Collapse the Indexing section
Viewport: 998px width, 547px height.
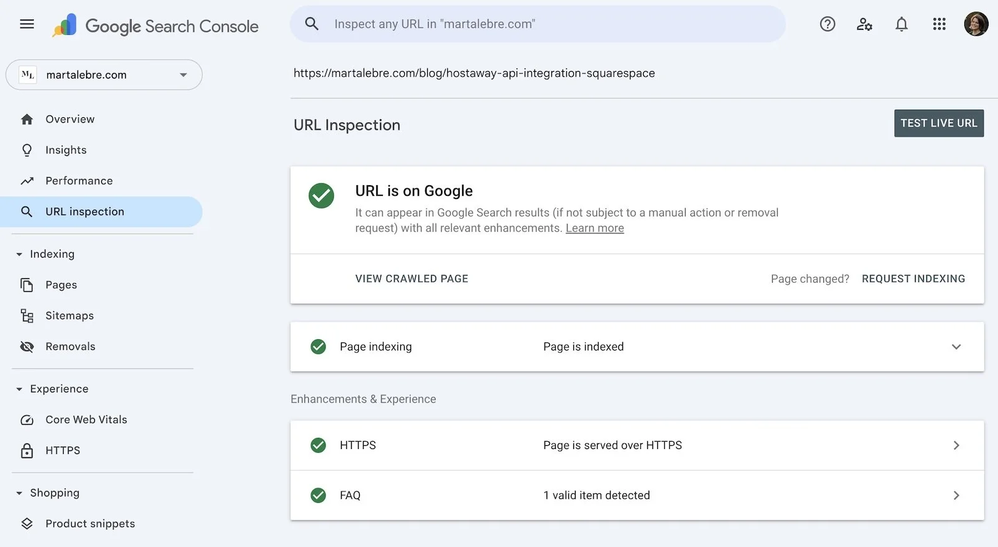point(19,254)
